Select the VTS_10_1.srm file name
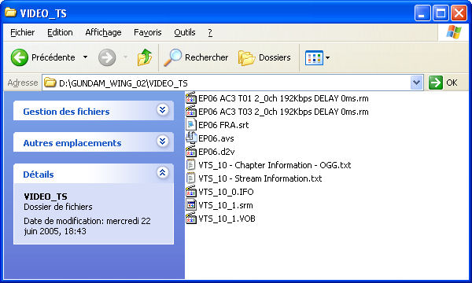The height and width of the screenshot is (283, 472). click(x=226, y=205)
